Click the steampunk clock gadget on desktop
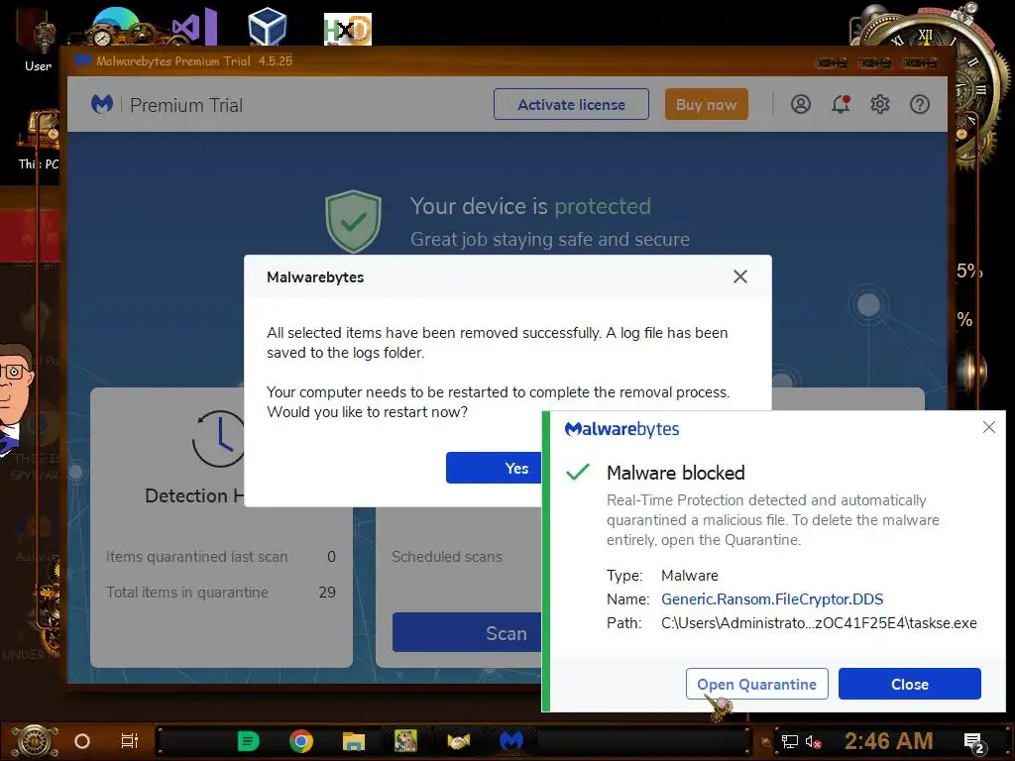Image resolution: width=1015 pixels, height=761 pixels. (x=932, y=84)
